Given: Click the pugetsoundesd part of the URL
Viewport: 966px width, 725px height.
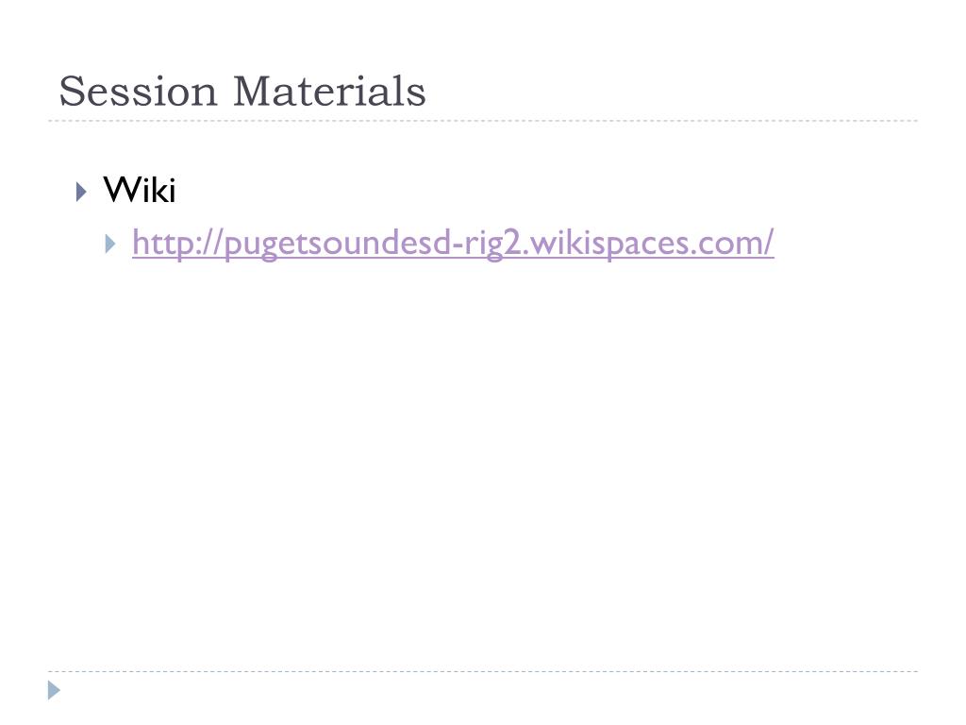Looking at the screenshot, I should coord(338,244).
